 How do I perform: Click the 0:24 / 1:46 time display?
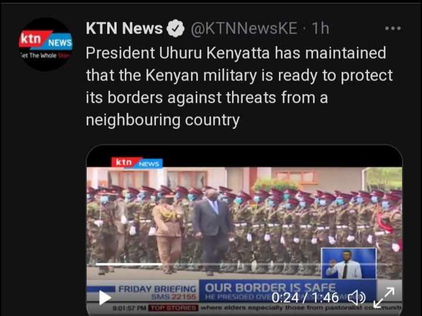pos(305,298)
